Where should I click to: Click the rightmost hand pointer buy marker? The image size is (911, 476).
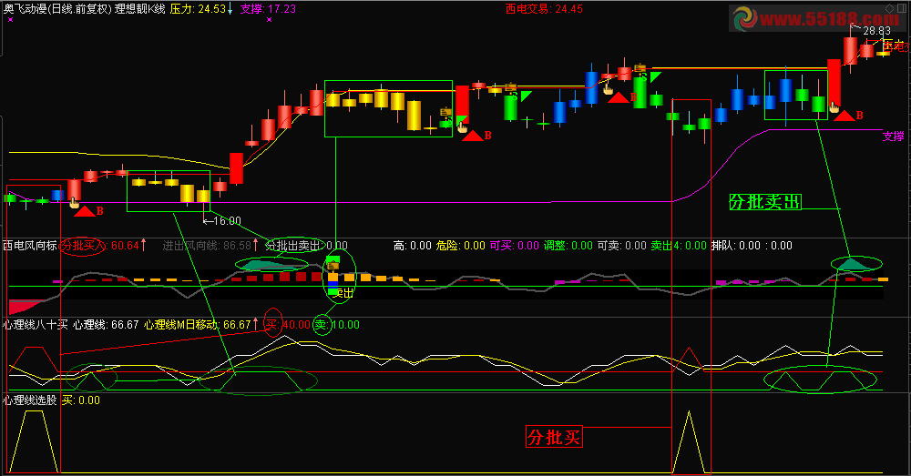(x=834, y=106)
